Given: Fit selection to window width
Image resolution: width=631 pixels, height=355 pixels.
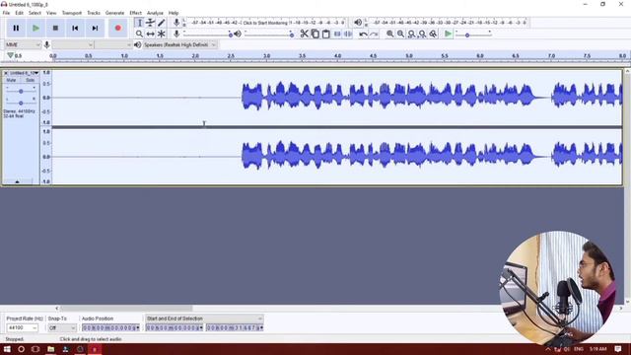Looking at the screenshot, I should 411,35.
